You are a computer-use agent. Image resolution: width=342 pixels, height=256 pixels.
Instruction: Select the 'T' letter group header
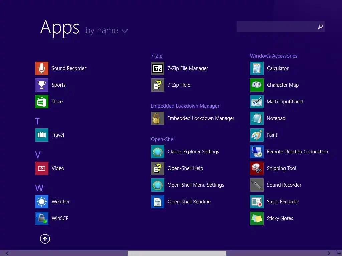[x=37, y=121]
